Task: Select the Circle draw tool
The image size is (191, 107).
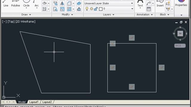Action: [x=26, y=4]
